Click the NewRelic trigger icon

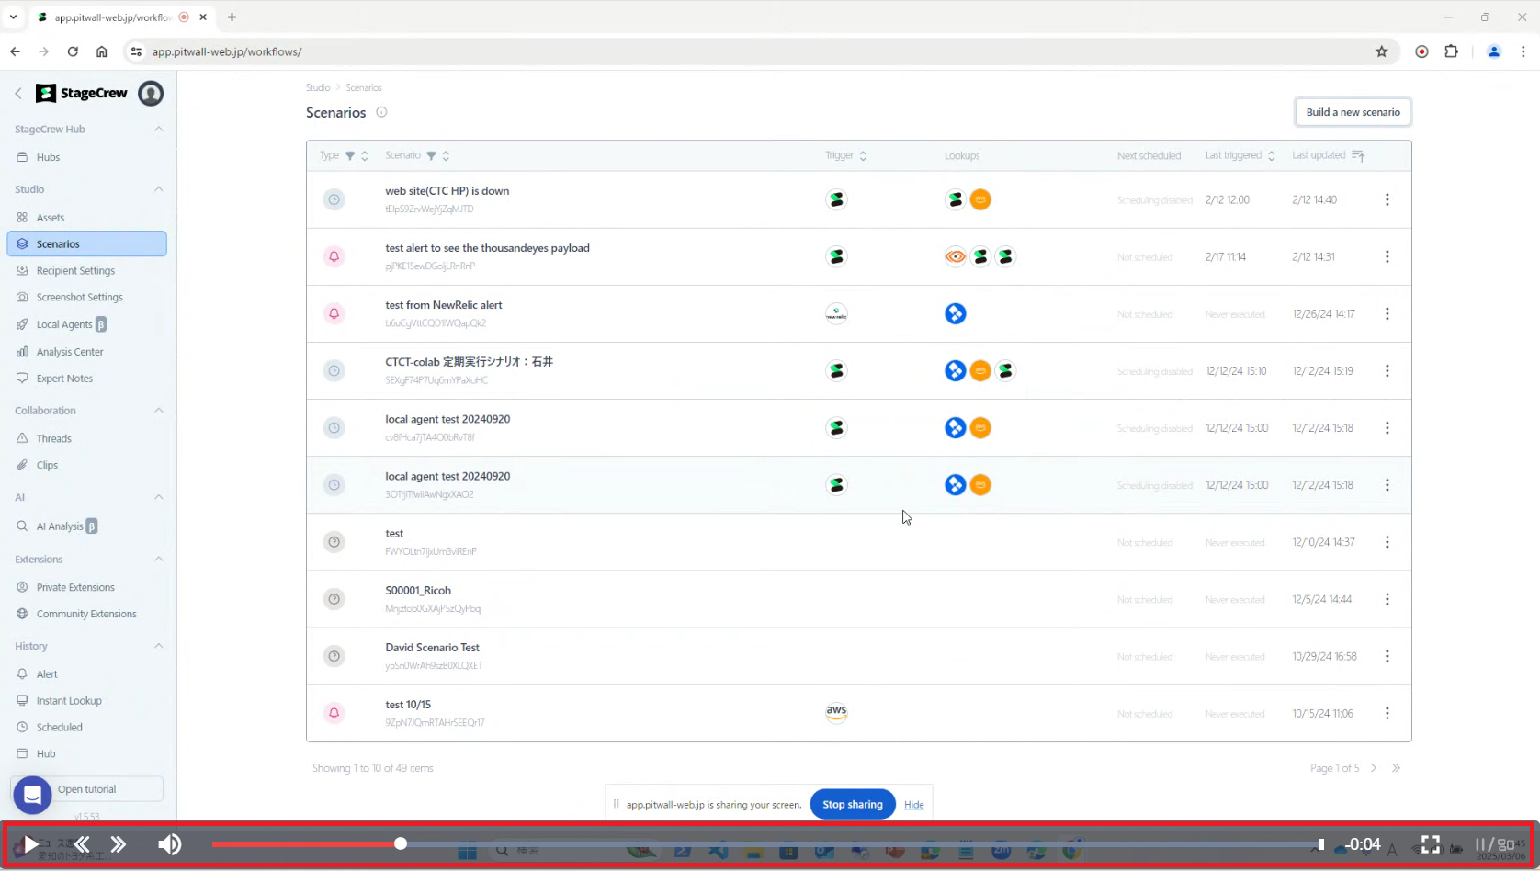click(836, 314)
